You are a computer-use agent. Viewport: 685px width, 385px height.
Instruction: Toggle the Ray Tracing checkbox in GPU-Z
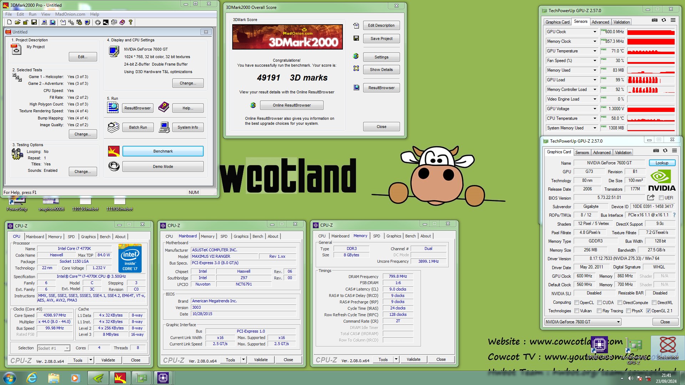pyautogui.click(x=599, y=311)
